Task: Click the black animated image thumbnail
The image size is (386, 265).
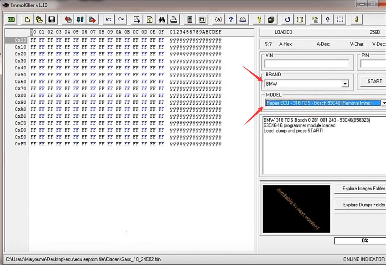Action: (x=296, y=209)
